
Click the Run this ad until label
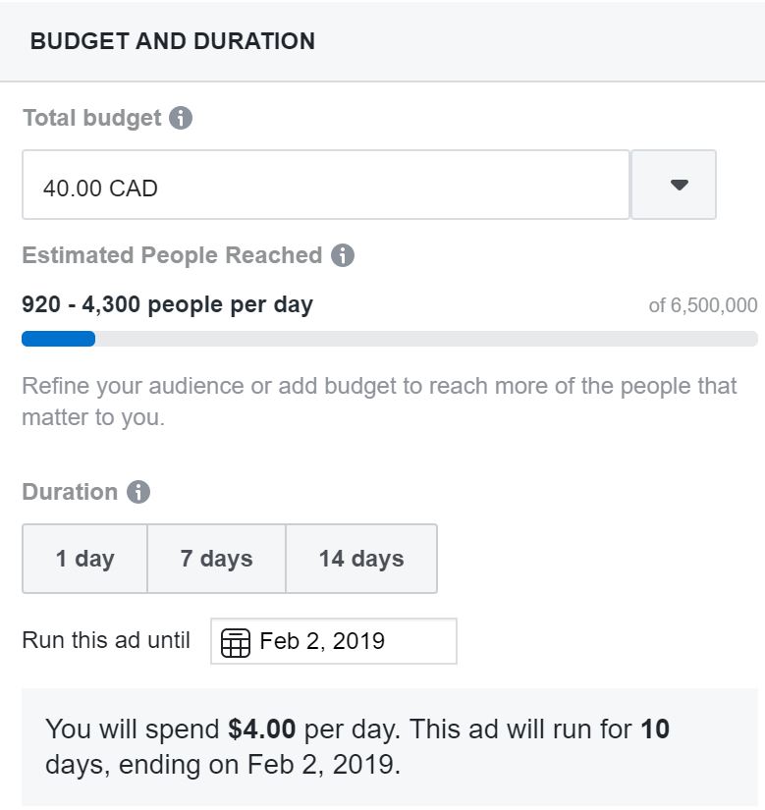coord(106,641)
